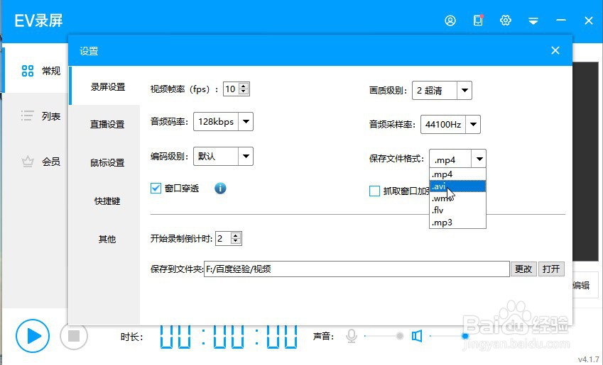Select .mp4 in the format list
This screenshot has height=365, width=603.
click(457, 174)
